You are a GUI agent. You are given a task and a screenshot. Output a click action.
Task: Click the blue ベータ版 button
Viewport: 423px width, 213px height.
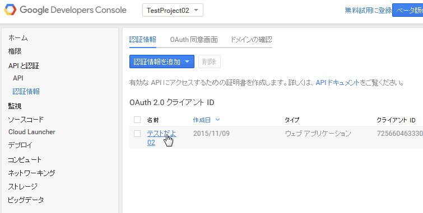point(408,10)
